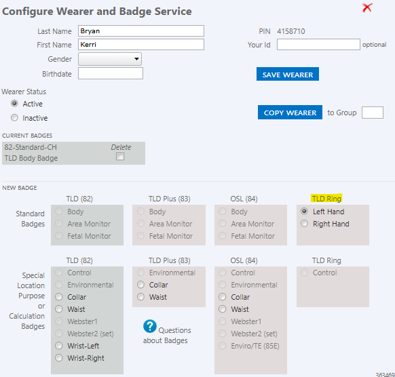Viewport: 395px width, 377px height.
Task: Focus the First Name field containing Kerri
Action: click(141, 44)
